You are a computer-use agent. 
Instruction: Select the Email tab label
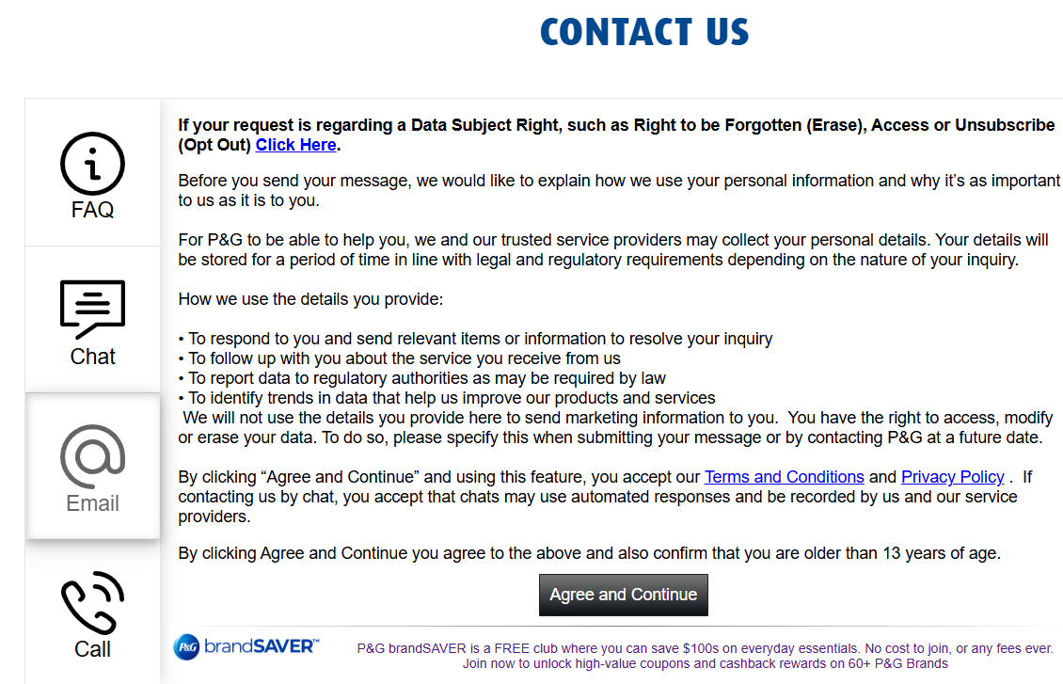92,503
